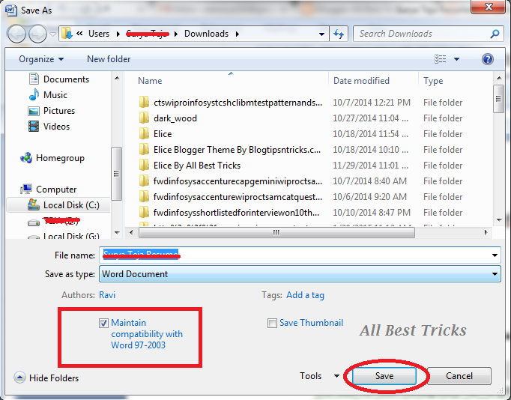This screenshot has height=400, width=511.
Task: Click the Pictures library icon
Action: coord(34,111)
